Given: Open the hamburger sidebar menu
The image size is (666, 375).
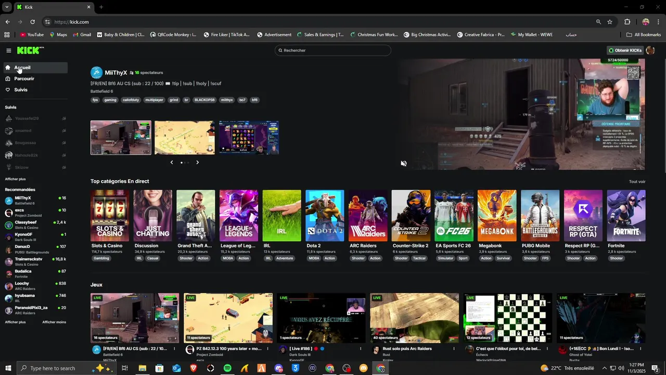Looking at the screenshot, I should 9,51.
